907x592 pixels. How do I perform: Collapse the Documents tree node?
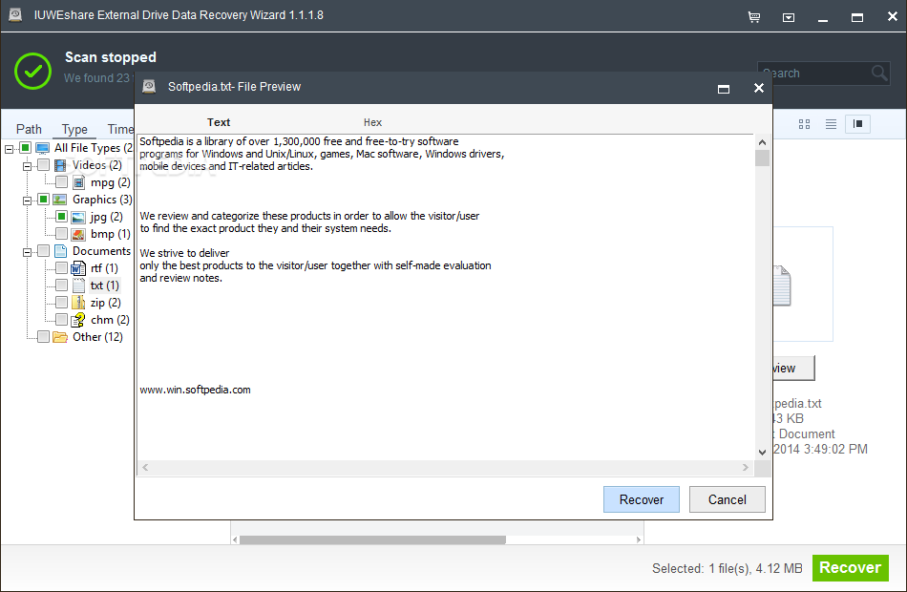[27, 252]
